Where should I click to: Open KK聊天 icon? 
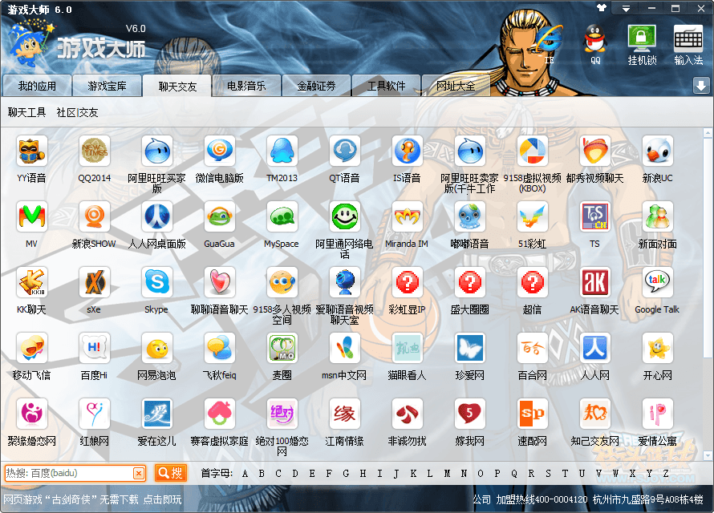click(x=31, y=282)
